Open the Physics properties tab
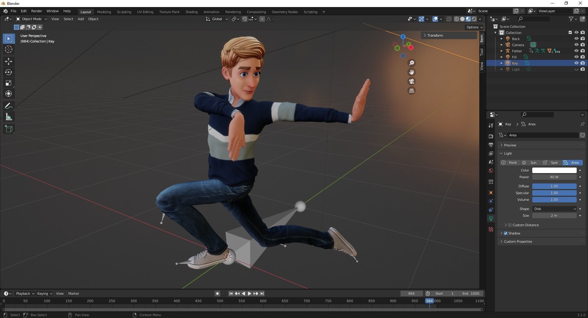This screenshot has width=588, height=318. click(x=491, y=201)
